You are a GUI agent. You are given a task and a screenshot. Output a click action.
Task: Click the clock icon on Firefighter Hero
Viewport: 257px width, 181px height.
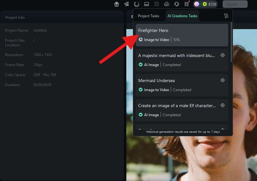pos(141,39)
